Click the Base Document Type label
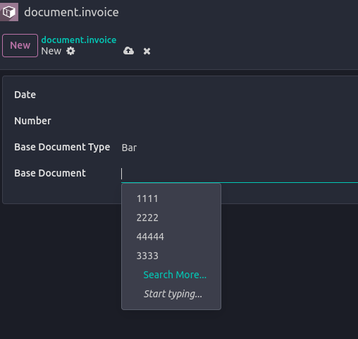 (x=62, y=147)
